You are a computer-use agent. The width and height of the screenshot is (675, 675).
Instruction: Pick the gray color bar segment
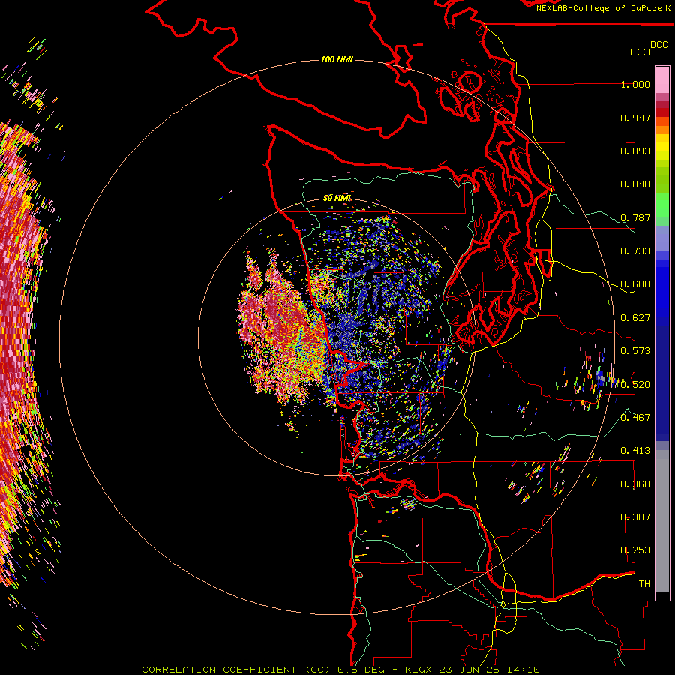point(662,521)
